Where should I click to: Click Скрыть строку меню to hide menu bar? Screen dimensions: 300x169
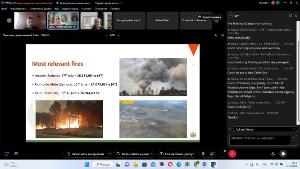click(x=109, y=3)
